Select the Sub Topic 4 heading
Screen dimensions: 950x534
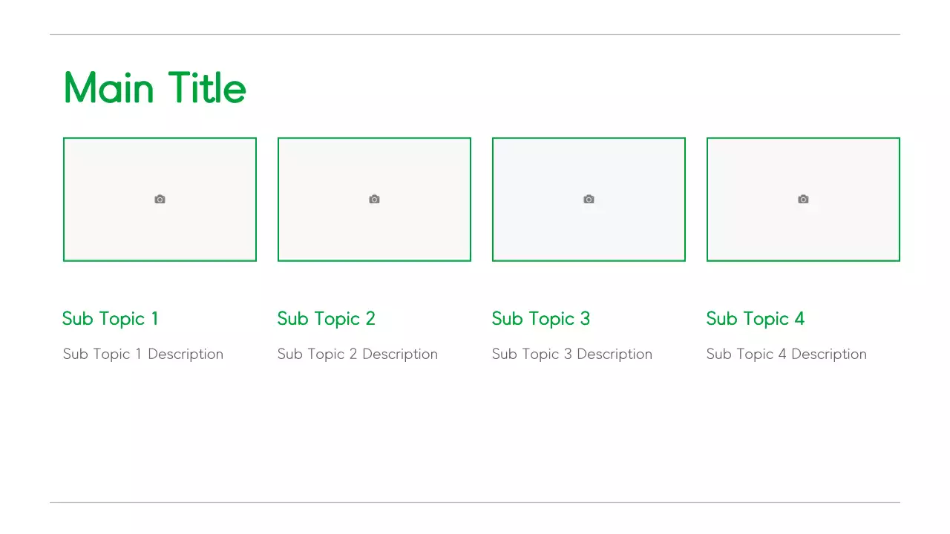click(x=756, y=319)
